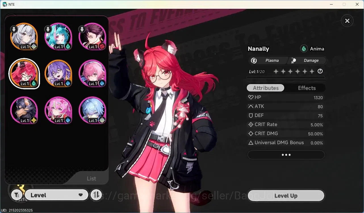364x213 pixels.
Task: Select the purple-haired character portrait
Action: [58, 73]
